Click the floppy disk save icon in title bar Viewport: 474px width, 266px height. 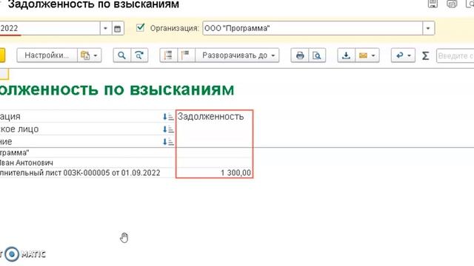433,4
